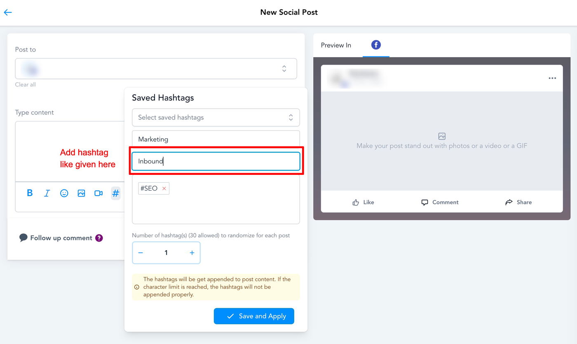Open the emoji picker
This screenshot has height=344, width=577.
tap(64, 193)
